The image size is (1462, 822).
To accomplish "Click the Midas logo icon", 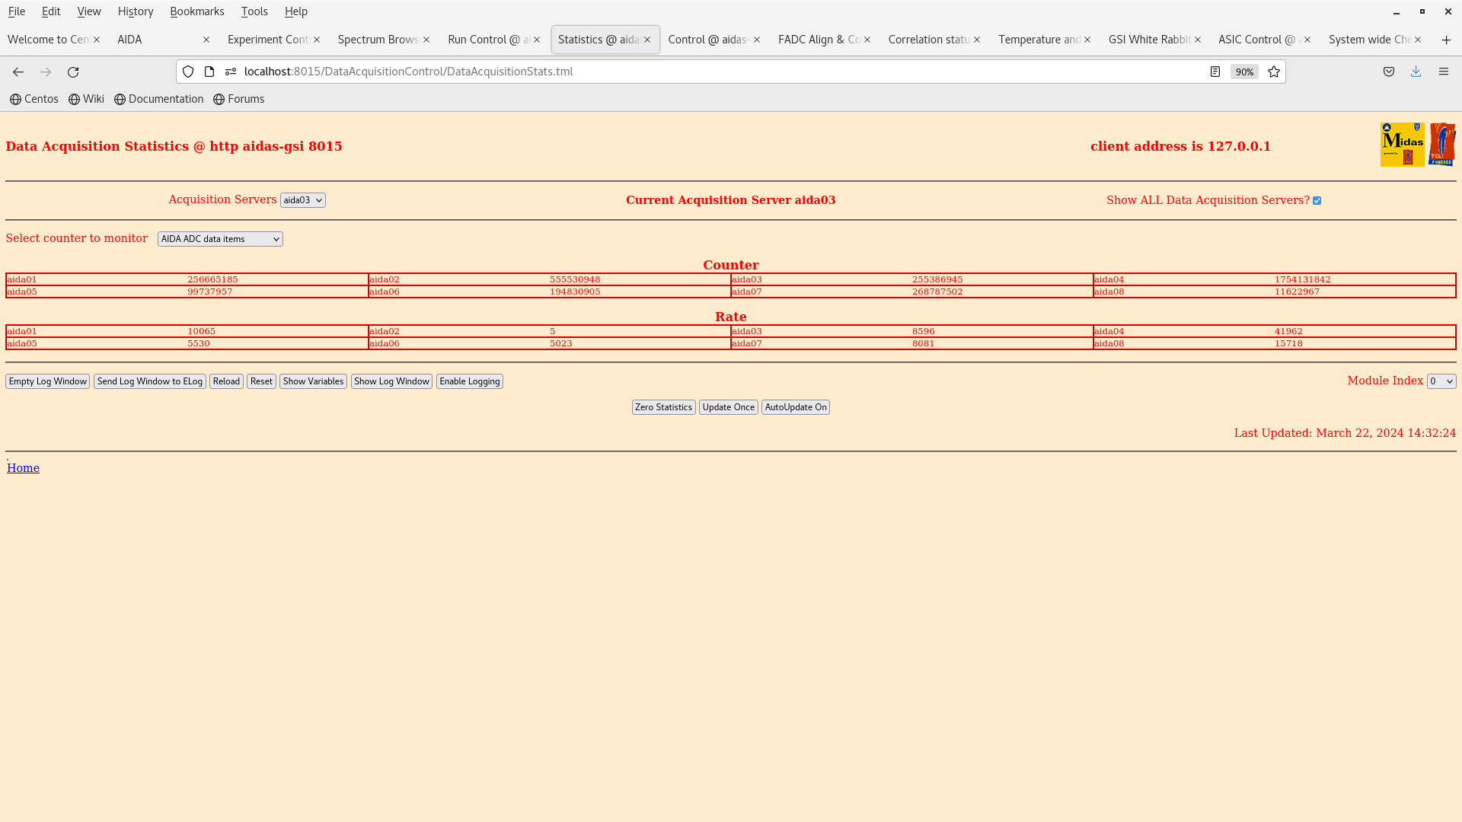I will [x=1402, y=145].
